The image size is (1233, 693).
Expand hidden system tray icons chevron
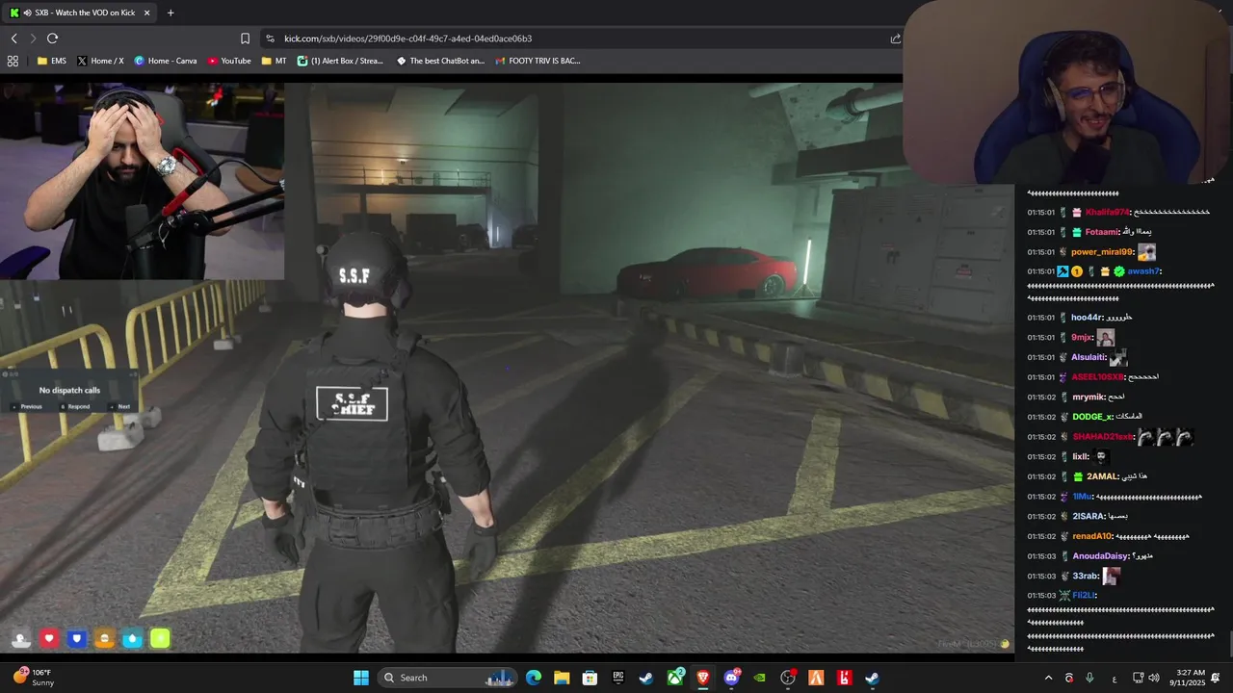(1048, 678)
